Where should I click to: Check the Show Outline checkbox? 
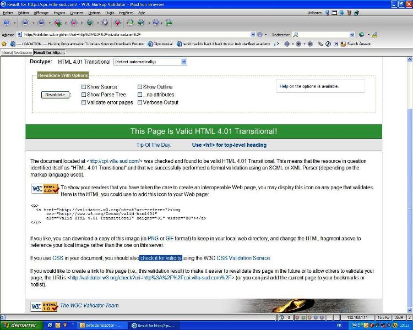coord(140,87)
